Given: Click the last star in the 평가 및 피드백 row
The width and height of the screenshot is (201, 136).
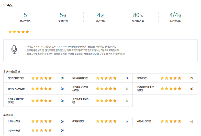Looking at the screenshot, I should [50, 89].
